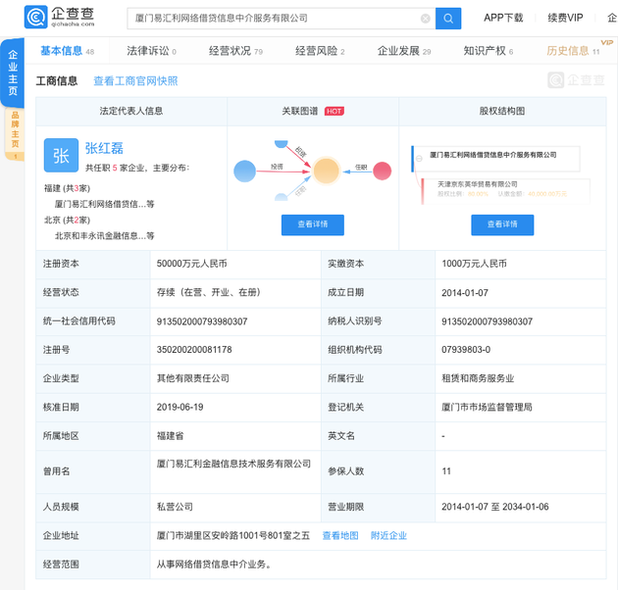The height and width of the screenshot is (590, 618).
Task: Click the 附近企业 link
Action: (388, 536)
